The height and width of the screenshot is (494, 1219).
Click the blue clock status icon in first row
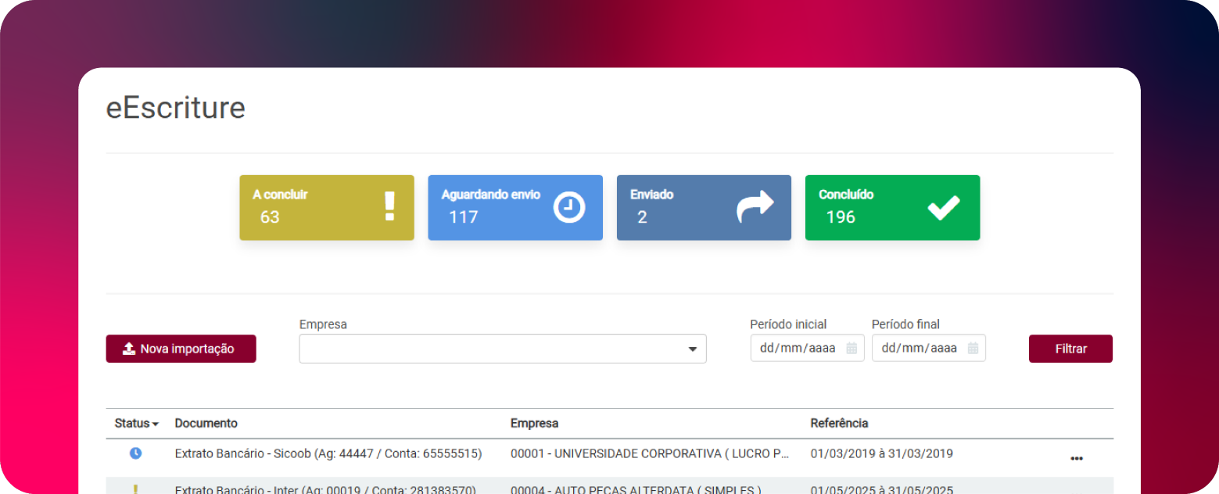point(135,453)
